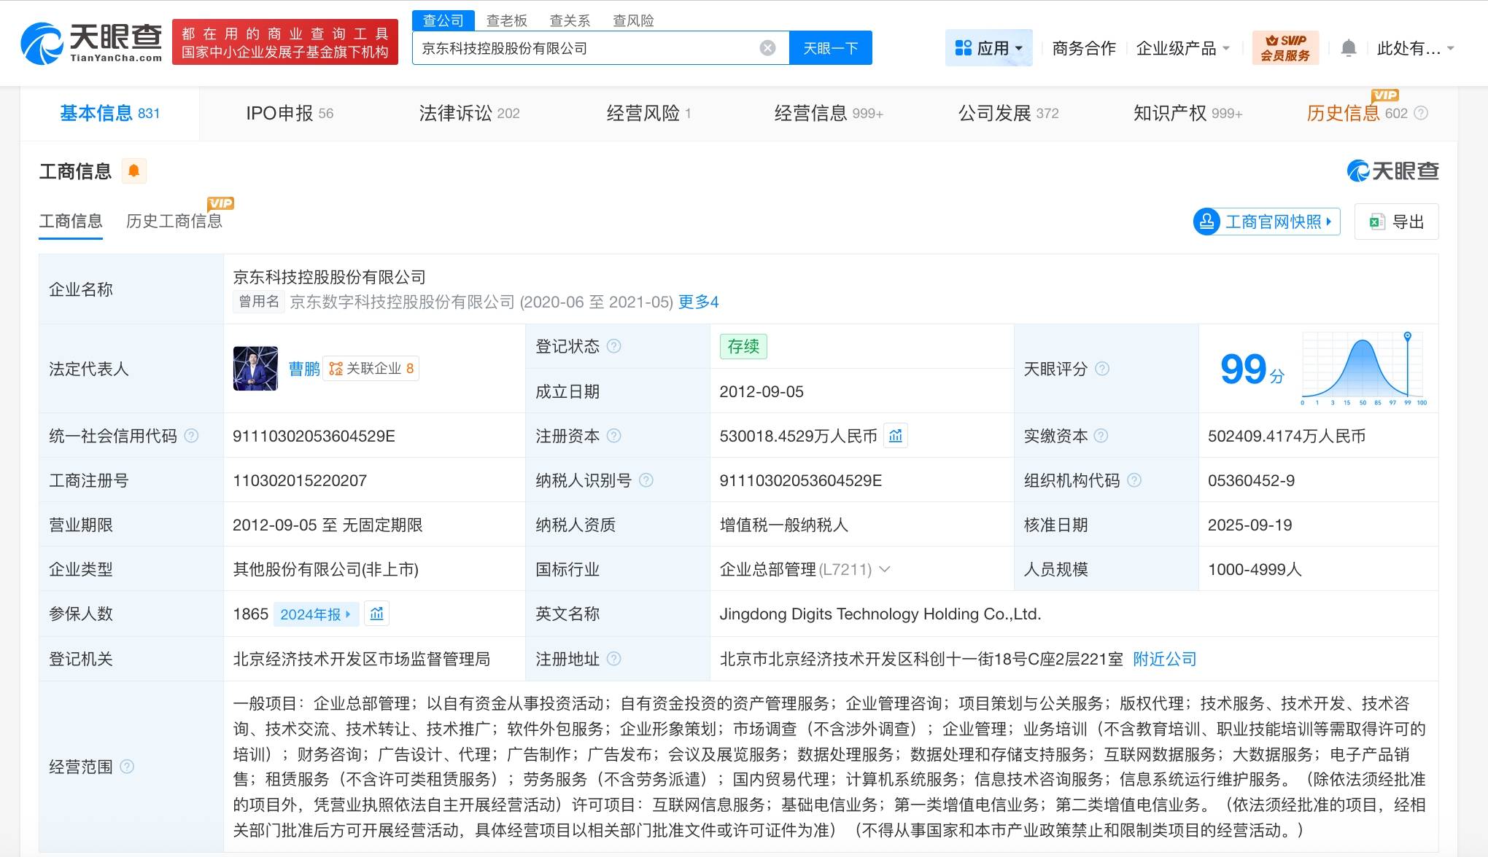Screen dimensions: 1488x857
Task: Click help icon beside 登记状态
Action: tap(614, 346)
